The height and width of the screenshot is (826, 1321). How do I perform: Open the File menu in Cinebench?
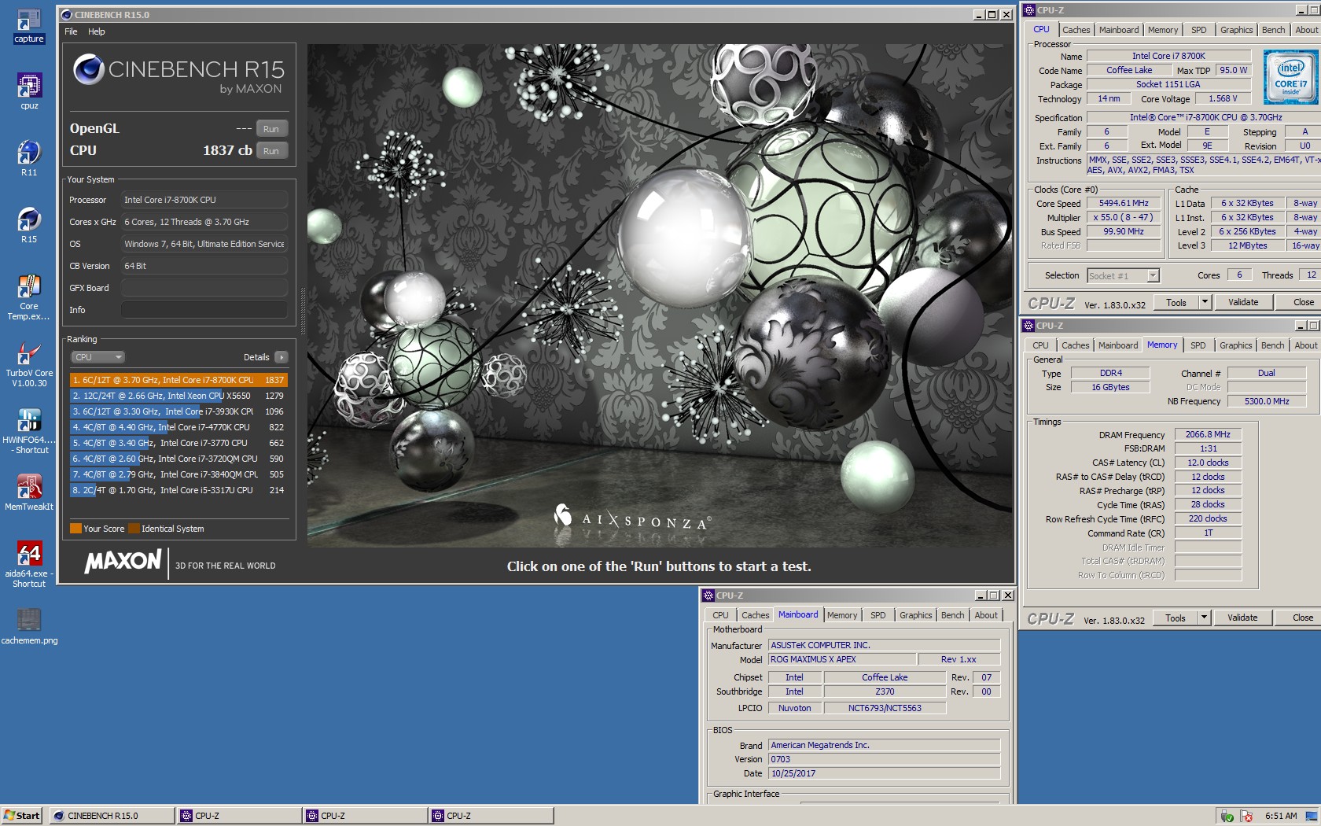click(x=71, y=31)
